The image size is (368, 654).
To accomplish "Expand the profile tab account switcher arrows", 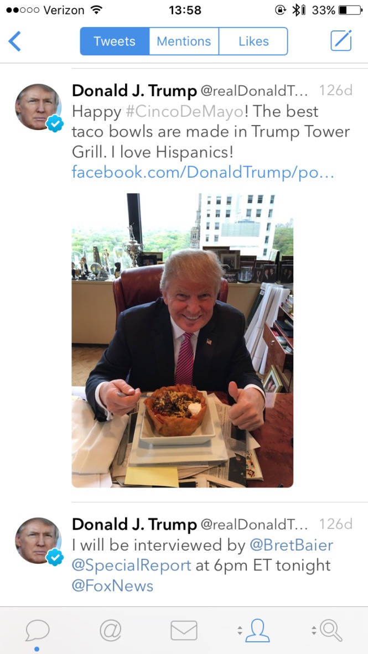I will (240, 630).
